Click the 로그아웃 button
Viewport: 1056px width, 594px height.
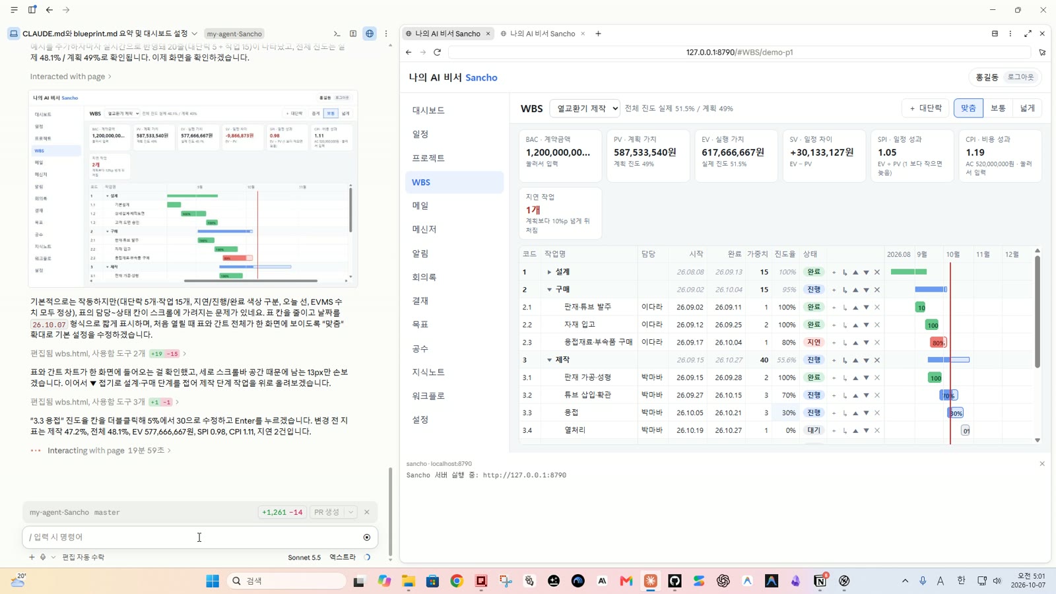pyautogui.click(x=1020, y=77)
